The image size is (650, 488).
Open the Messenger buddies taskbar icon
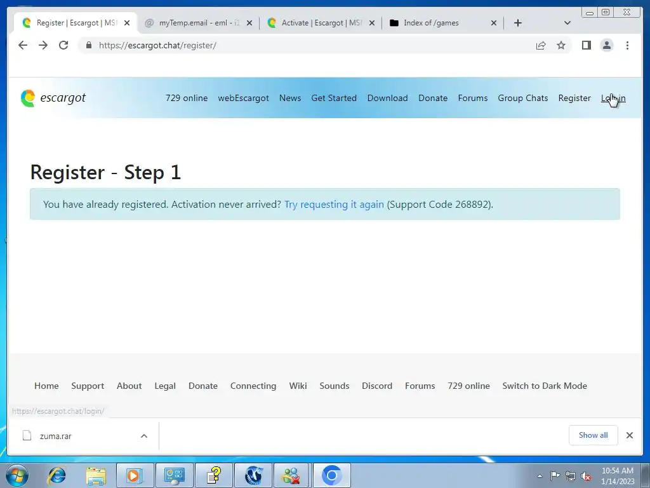292,475
